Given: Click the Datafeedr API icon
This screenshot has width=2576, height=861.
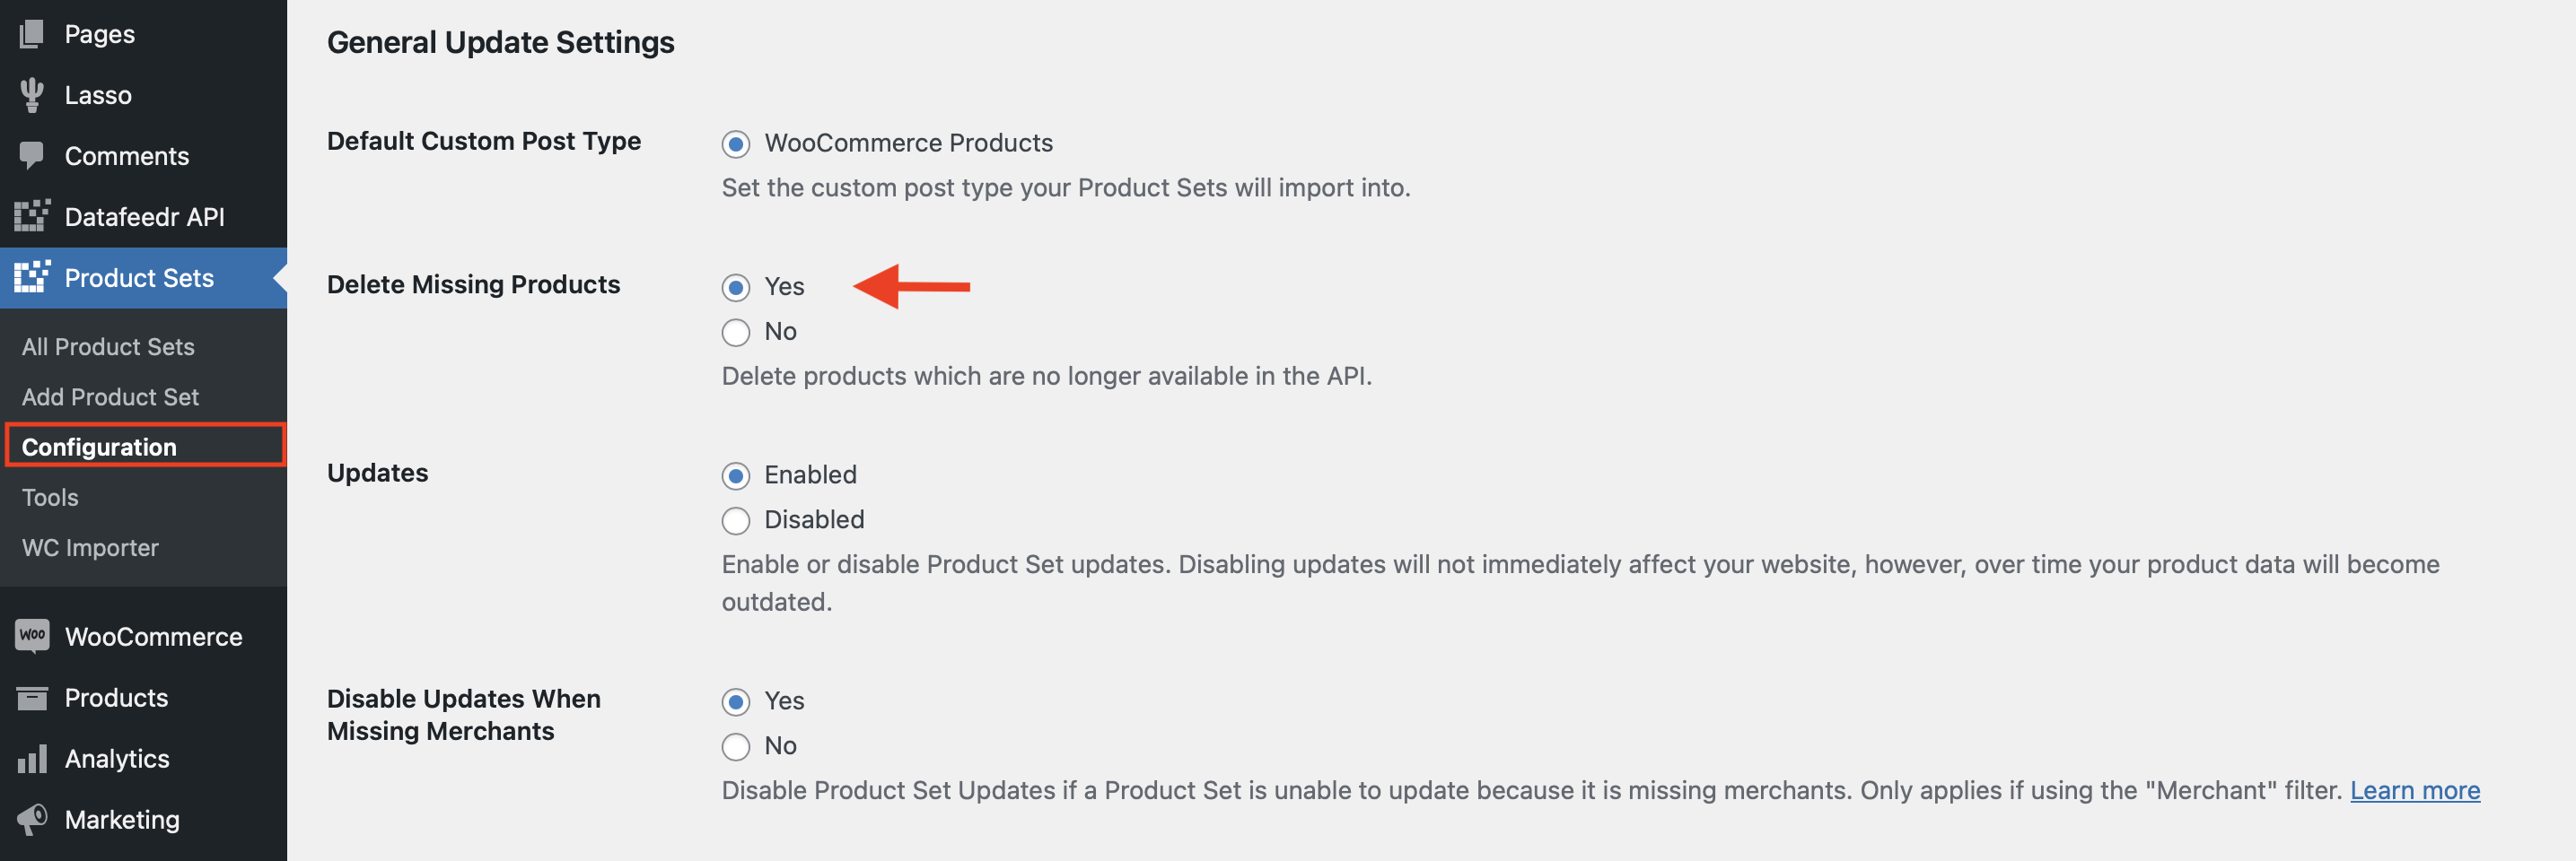Looking at the screenshot, I should pos(32,217).
